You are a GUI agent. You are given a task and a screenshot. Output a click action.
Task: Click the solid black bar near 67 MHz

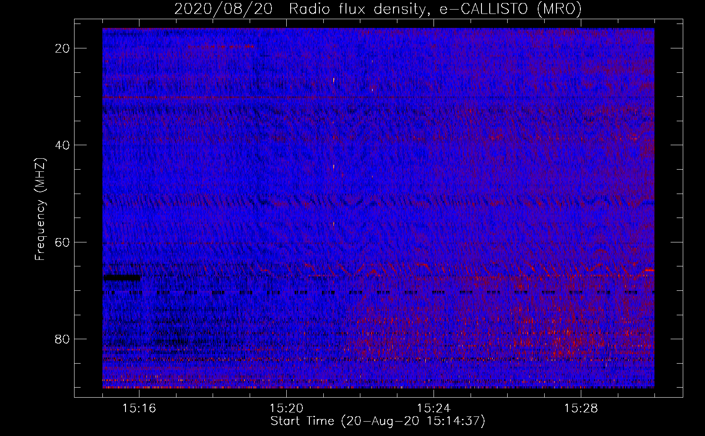[122, 278]
